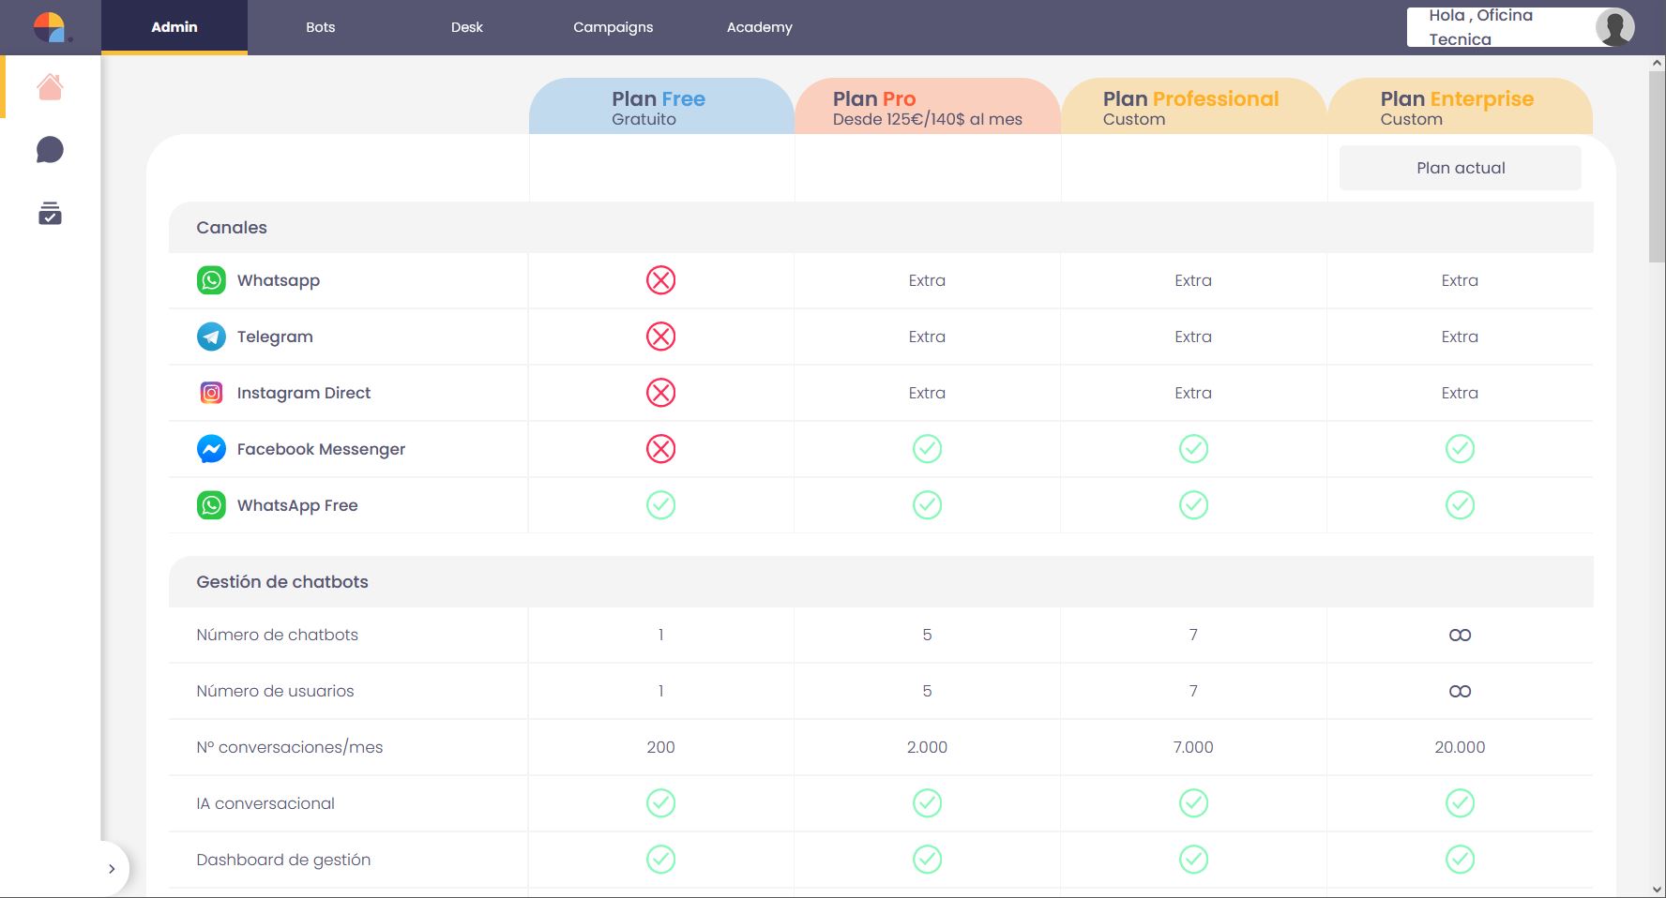Open the checklist card sidebar icon
The image size is (1666, 898).
click(x=50, y=214)
